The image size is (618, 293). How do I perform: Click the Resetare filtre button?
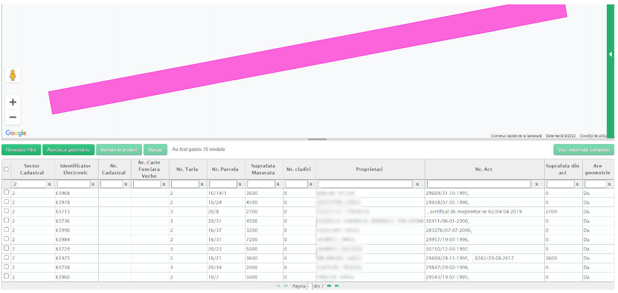[x=21, y=150]
